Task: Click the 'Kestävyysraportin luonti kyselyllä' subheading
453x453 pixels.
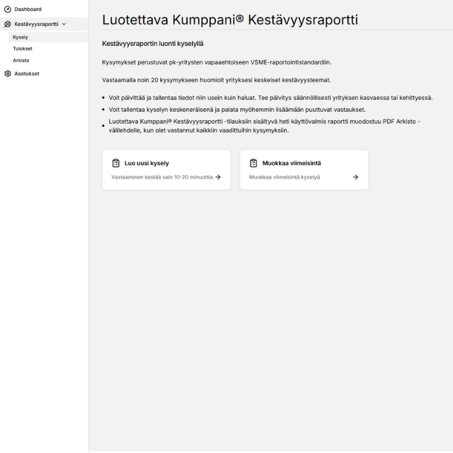Action: [x=153, y=43]
